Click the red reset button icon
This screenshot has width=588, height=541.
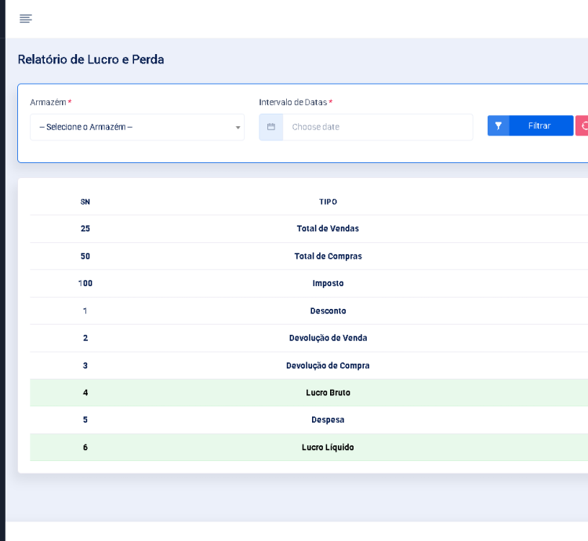point(583,125)
